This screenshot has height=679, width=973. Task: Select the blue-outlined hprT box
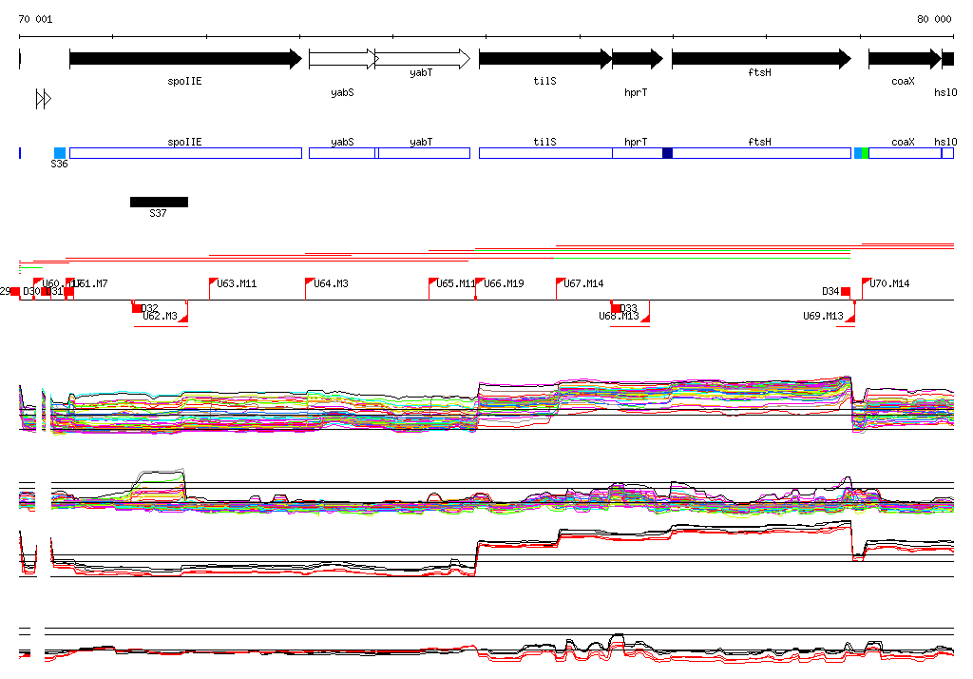pos(638,153)
